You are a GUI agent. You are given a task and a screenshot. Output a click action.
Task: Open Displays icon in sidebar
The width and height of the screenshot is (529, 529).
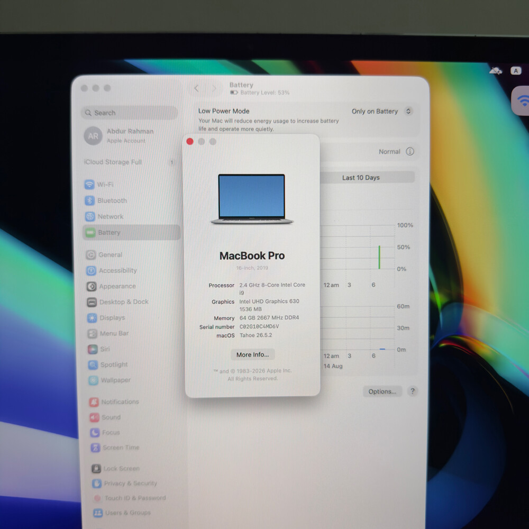pos(93,318)
